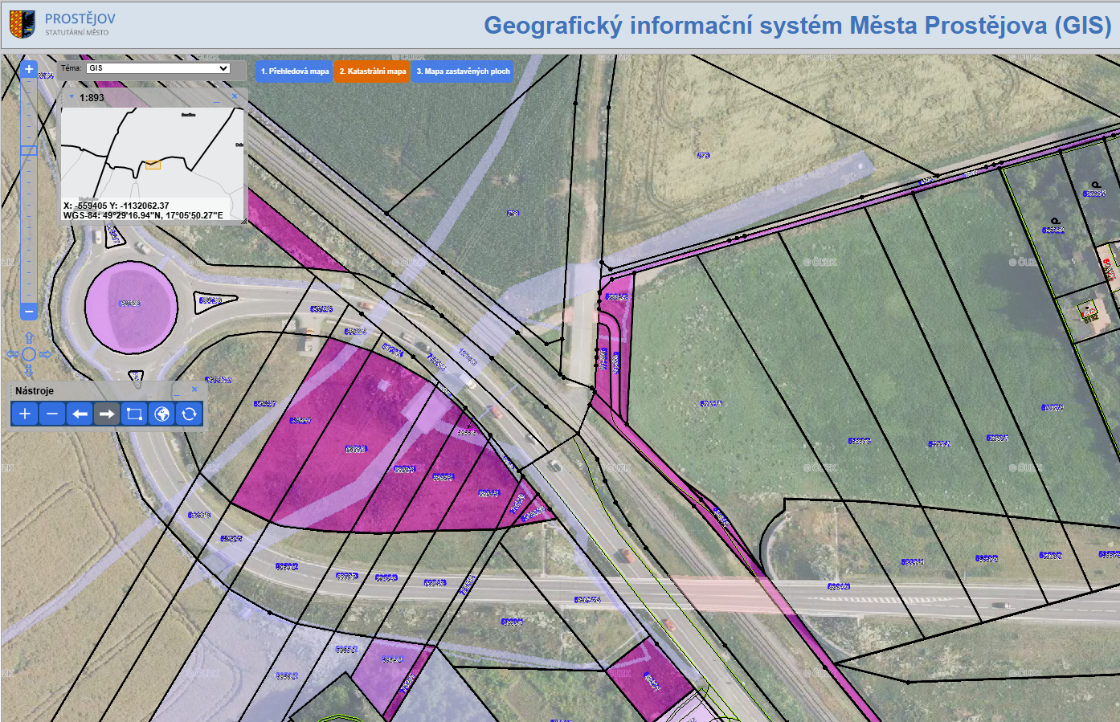Click the zoom-in plus tool in Nástroje
1120x722 pixels.
click(25, 414)
